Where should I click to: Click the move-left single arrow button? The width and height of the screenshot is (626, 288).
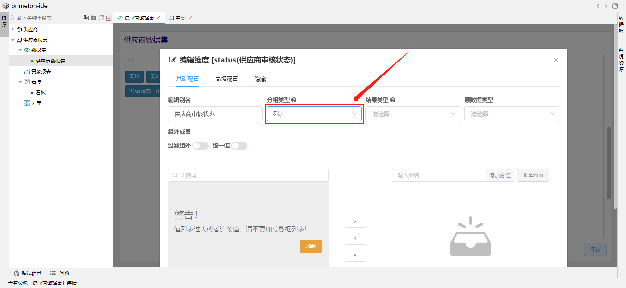(x=355, y=238)
